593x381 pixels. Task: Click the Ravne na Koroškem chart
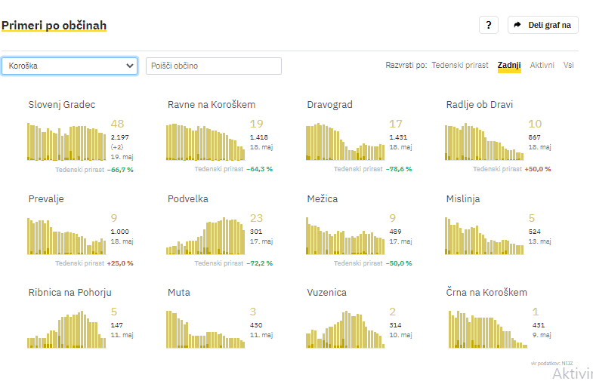(x=205, y=142)
